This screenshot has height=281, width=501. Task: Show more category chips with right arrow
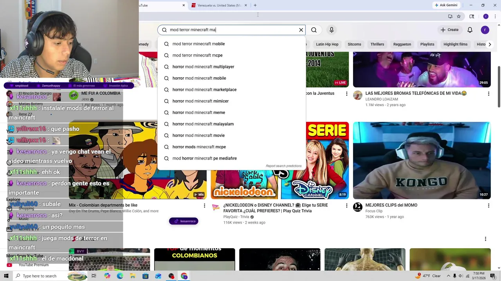pyautogui.click(x=490, y=44)
